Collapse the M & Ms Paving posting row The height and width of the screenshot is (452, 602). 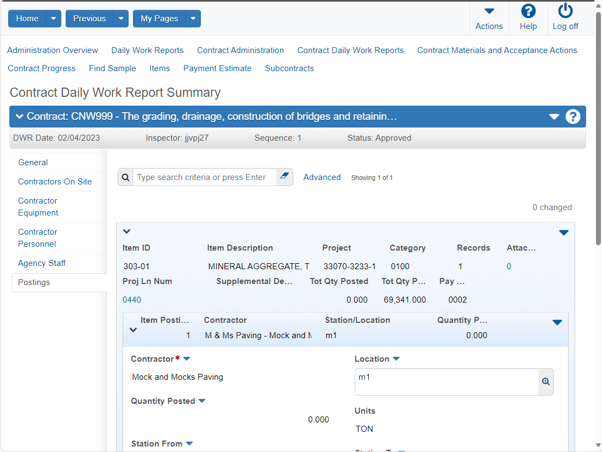[x=133, y=330]
